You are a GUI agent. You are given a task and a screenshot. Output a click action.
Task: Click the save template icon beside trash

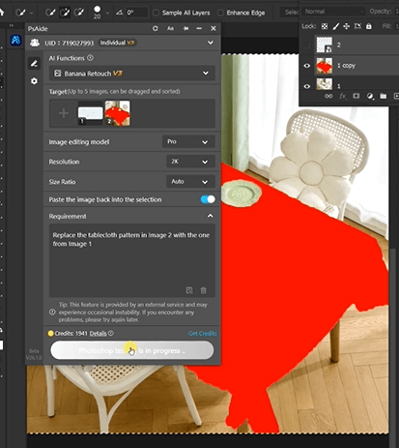tap(189, 290)
